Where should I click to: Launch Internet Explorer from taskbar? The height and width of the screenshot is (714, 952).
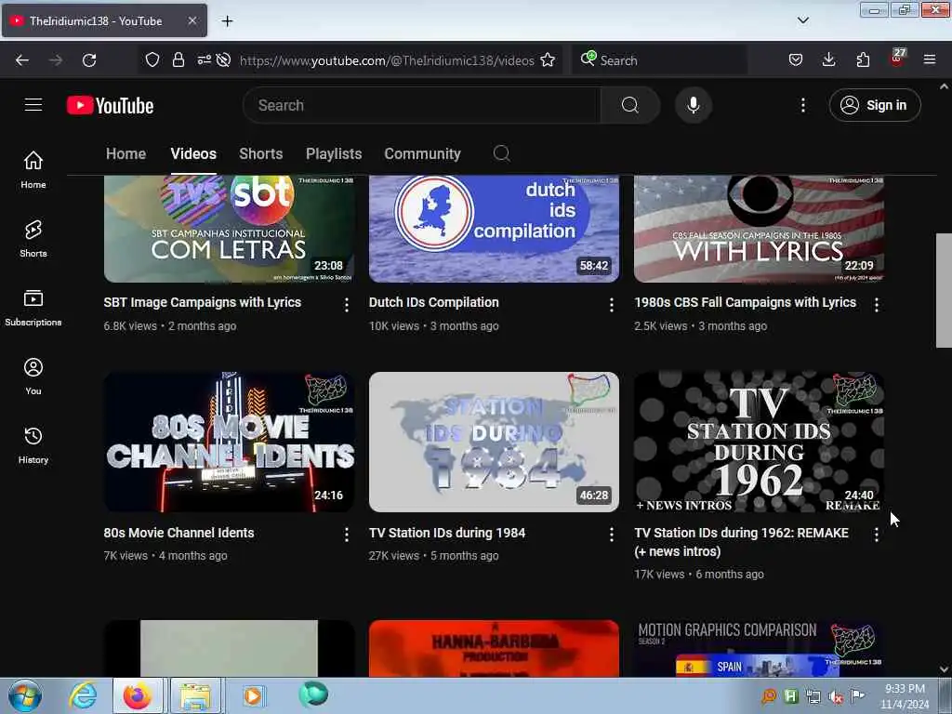(83, 695)
